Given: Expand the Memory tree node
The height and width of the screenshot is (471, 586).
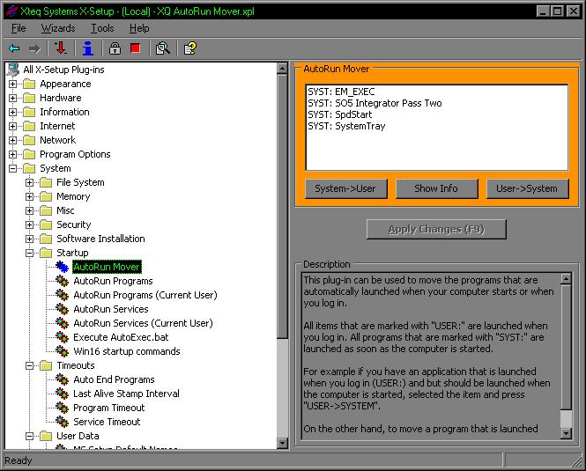Looking at the screenshot, I should [x=30, y=196].
